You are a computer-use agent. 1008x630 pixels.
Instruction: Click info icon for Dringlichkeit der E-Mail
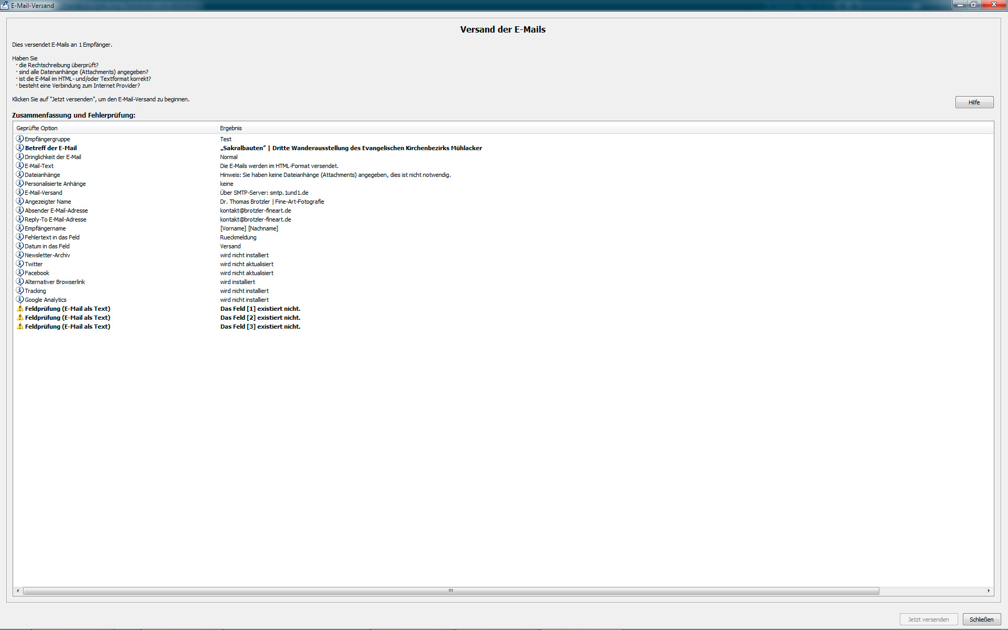(20, 157)
